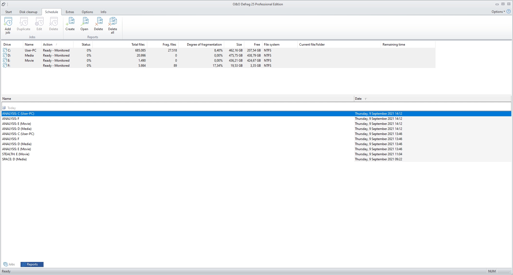Image resolution: width=513 pixels, height=275 pixels.
Task: Click the 8,40% fragmentation value
Action: (218, 50)
